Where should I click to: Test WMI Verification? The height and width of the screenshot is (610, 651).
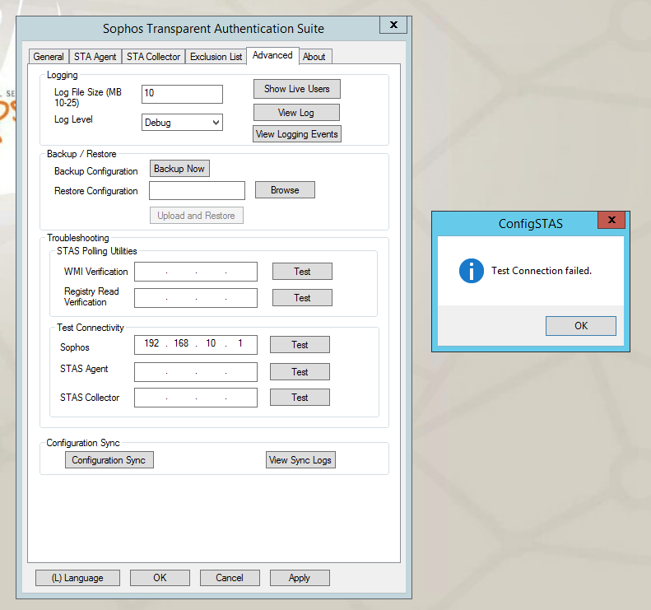[302, 271]
